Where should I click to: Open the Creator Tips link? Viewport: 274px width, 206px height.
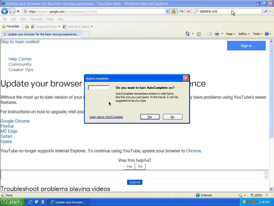[21, 70]
